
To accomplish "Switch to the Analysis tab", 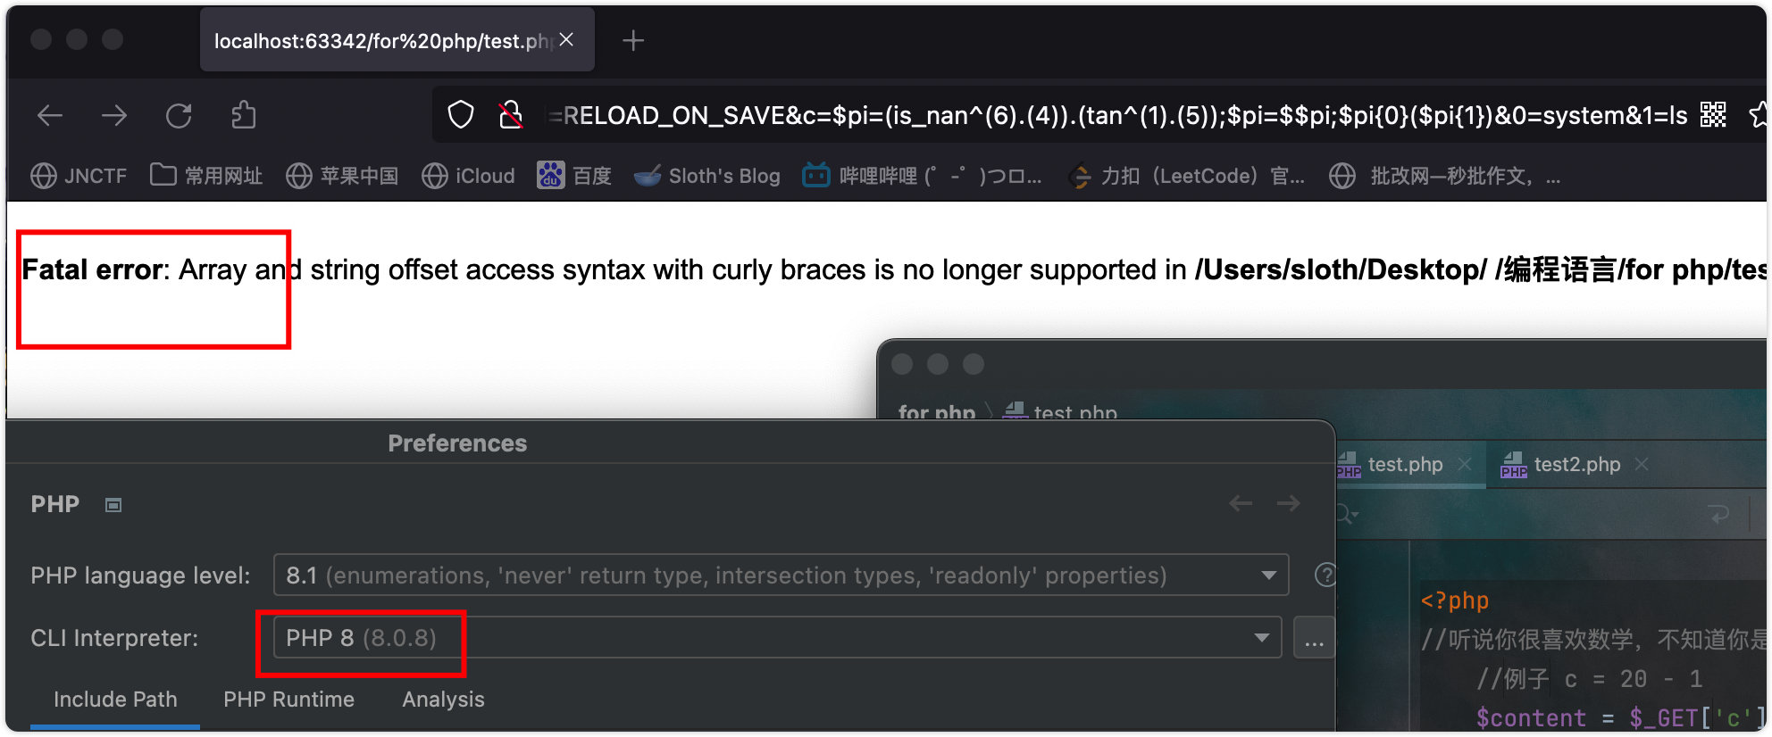I will 443,700.
